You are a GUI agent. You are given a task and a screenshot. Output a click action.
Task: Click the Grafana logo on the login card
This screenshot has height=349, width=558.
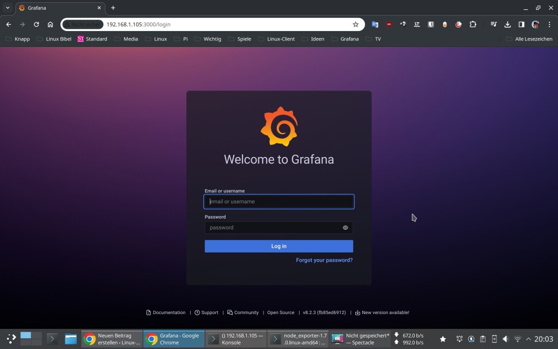279,127
